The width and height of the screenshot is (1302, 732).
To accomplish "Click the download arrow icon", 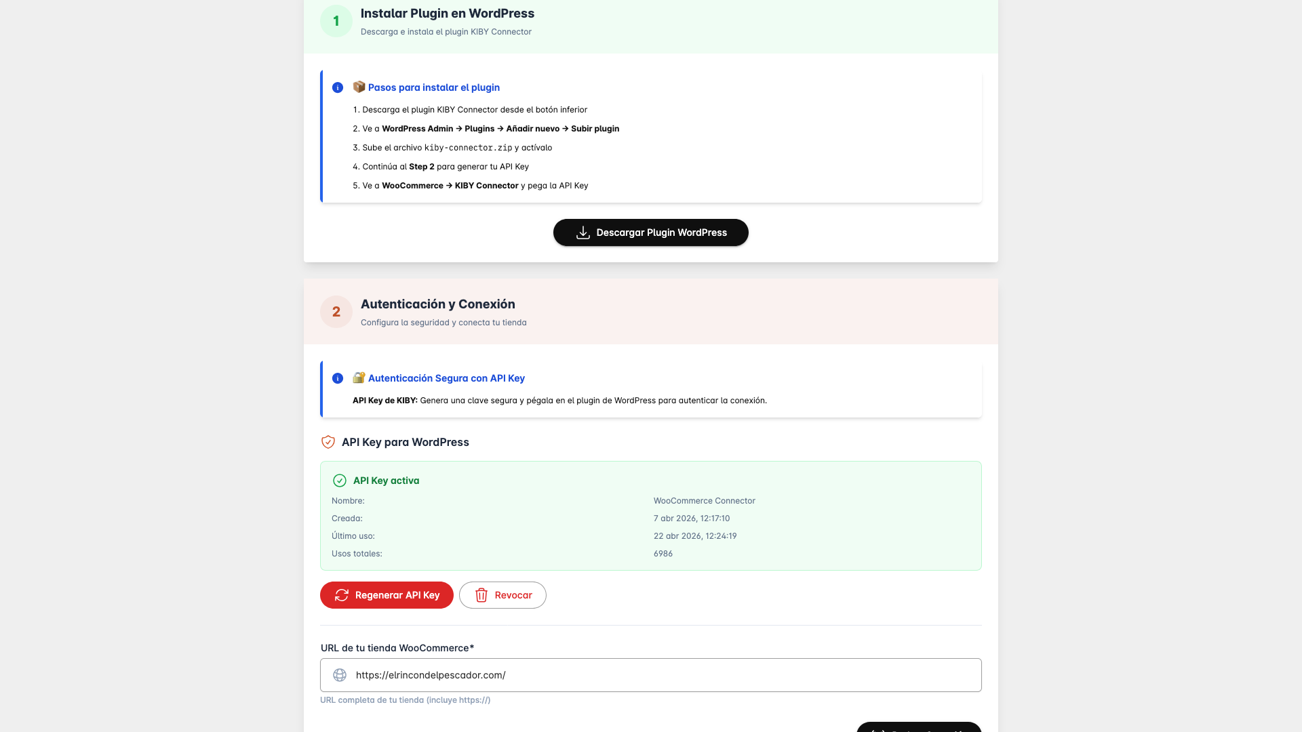I will pos(583,232).
